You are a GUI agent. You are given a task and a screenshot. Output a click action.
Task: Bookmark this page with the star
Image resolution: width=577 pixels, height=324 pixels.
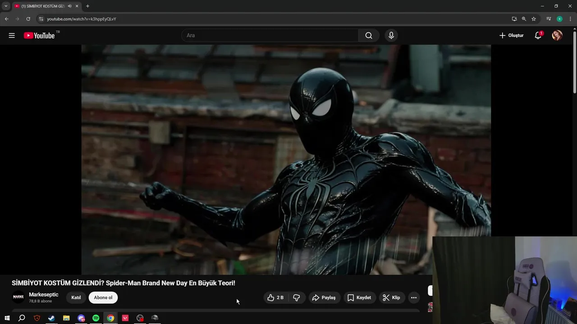(534, 19)
